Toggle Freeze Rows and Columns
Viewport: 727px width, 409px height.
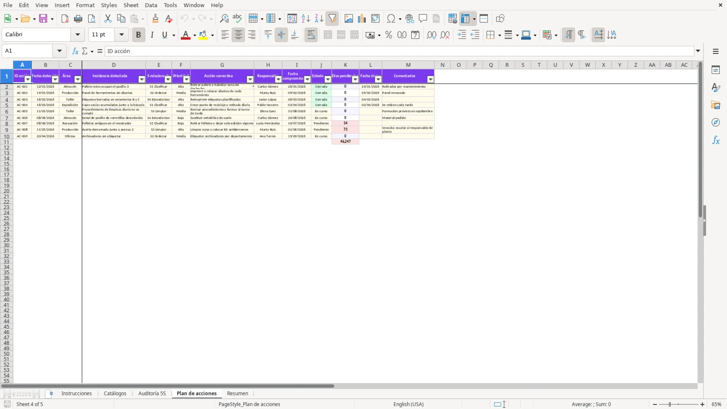pos(465,19)
